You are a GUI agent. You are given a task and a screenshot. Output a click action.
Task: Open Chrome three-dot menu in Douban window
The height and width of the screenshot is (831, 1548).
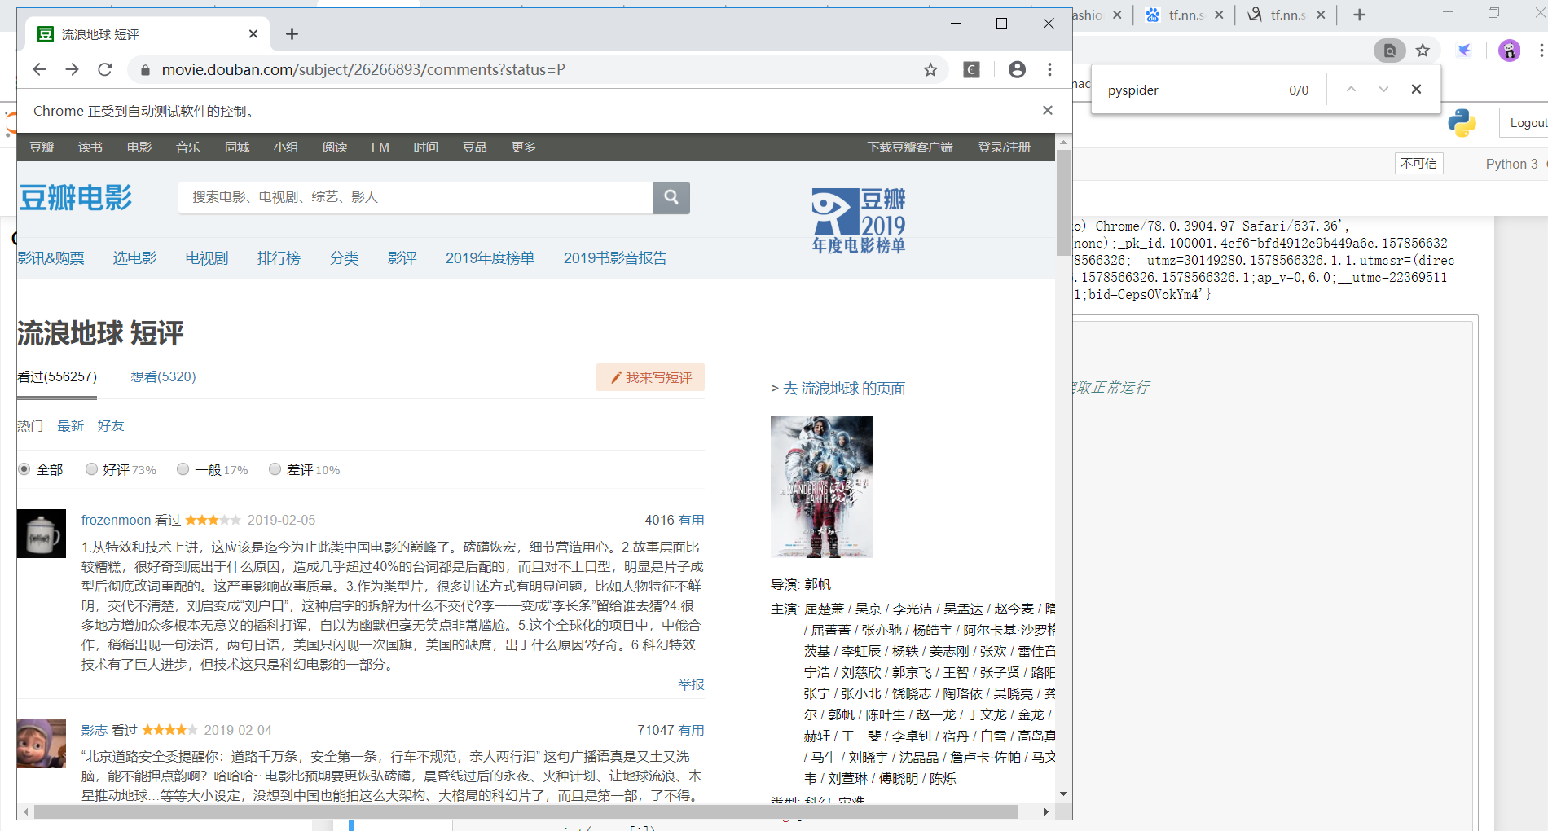click(1049, 69)
